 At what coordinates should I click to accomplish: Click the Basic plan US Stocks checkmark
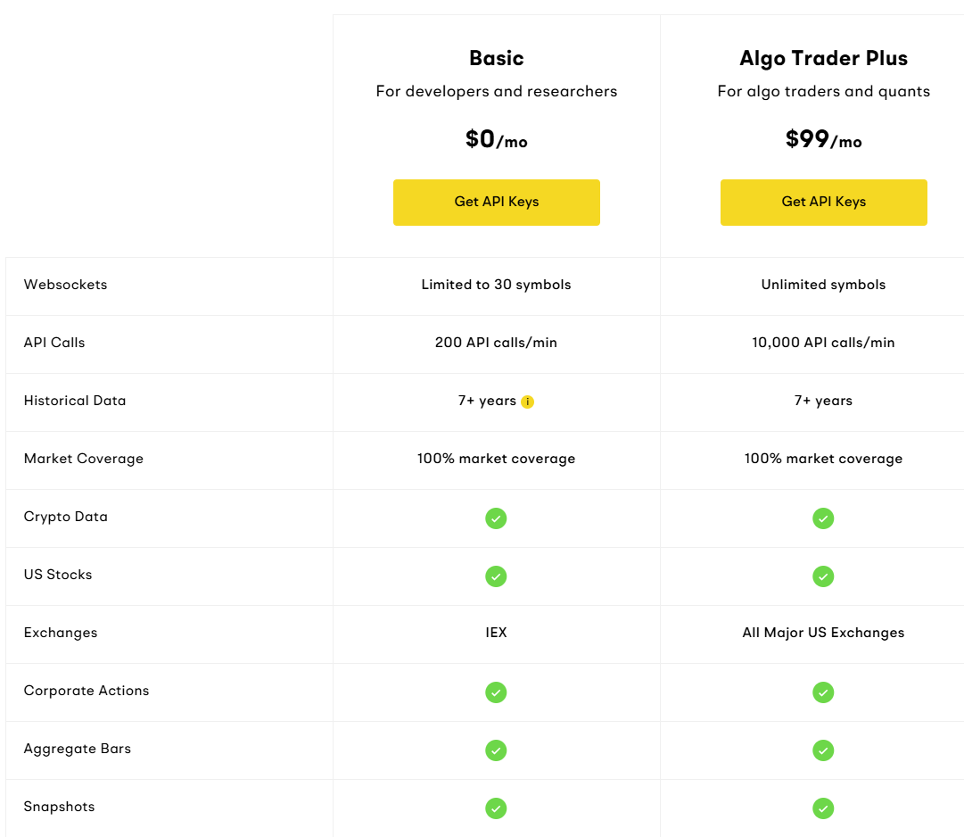point(496,576)
